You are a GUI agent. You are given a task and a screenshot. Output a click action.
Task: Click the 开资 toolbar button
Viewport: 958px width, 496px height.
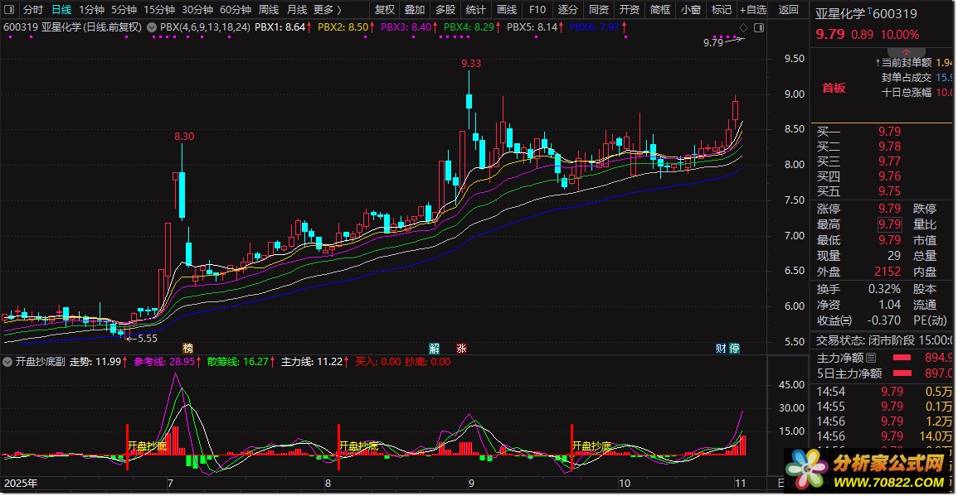(630, 10)
